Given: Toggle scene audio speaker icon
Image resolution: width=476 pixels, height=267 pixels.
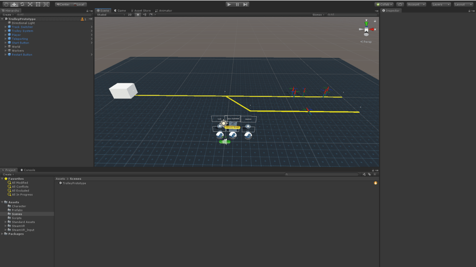Looking at the screenshot, I should 144,15.
